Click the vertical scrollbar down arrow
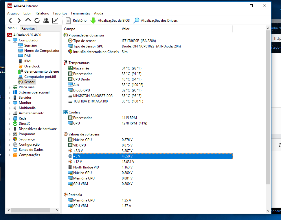281x220 pixels. (x=268, y=211)
